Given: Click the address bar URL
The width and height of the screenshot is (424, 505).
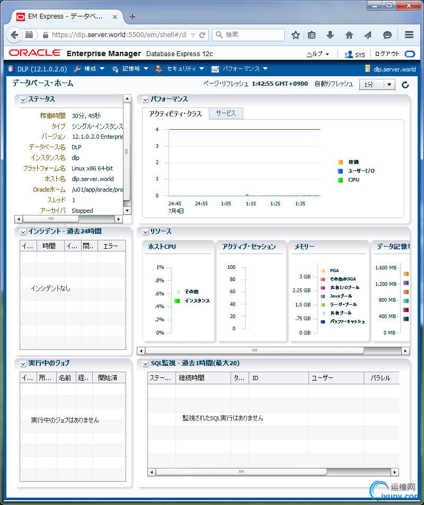Looking at the screenshot, I should [119, 35].
